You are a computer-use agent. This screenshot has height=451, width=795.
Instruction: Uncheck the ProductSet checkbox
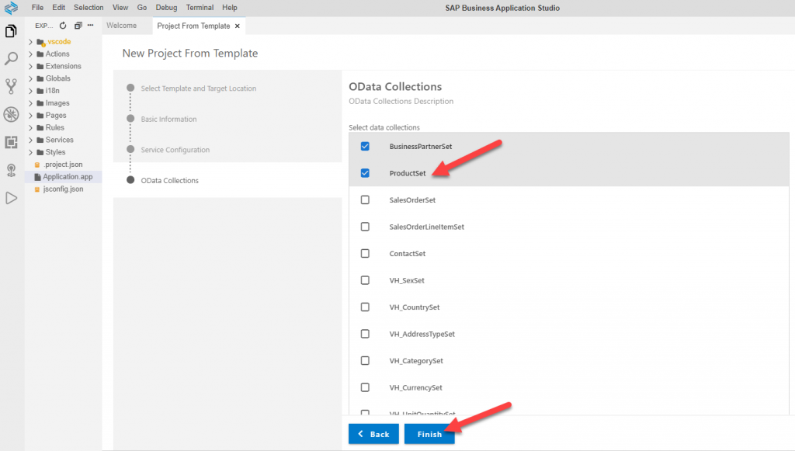point(365,173)
